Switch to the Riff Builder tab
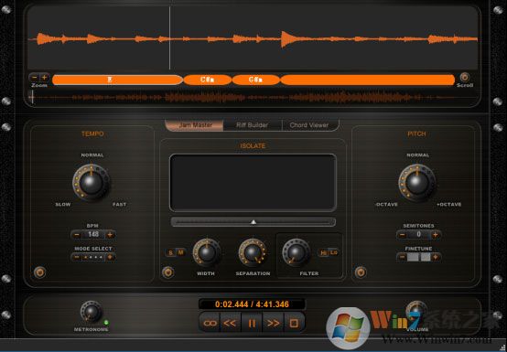Screen dimensions: 507x352 pyautogui.click(x=253, y=125)
